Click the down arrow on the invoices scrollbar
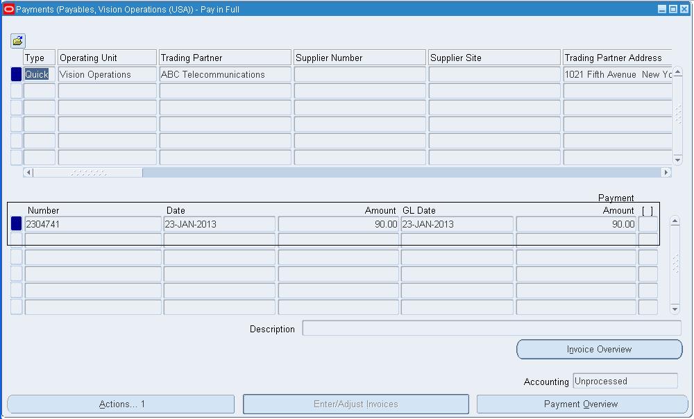 click(x=674, y=309)
